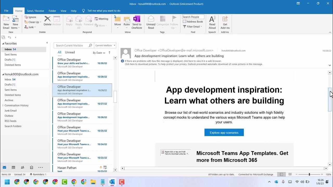Open By Date sort dropdown
333x187 pixels.
(x=99, y=53)
